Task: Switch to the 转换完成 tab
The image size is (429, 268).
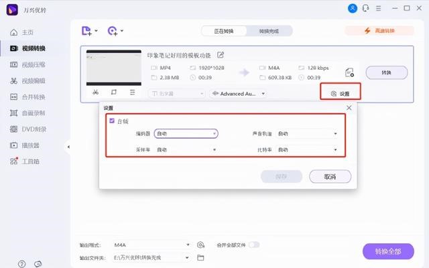Action: (269, 31)
